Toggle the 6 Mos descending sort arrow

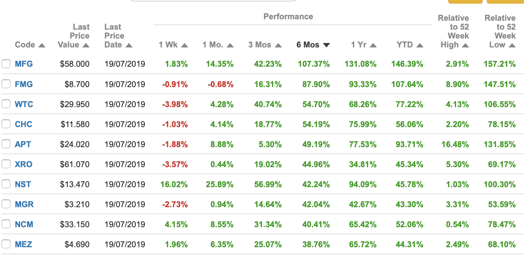326,45
